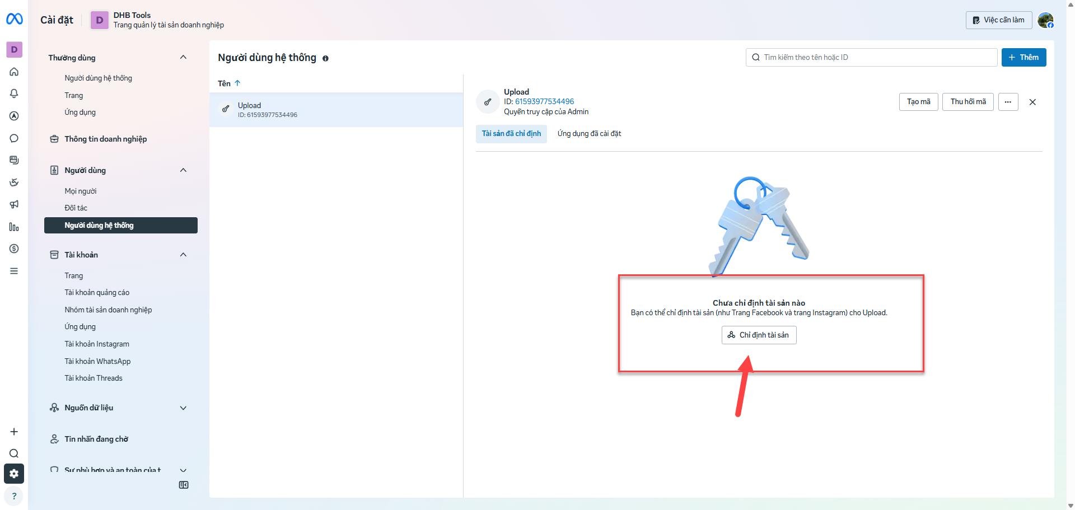This screenshot has width=1075, height=510.
Task: Expand the Nguồn dữ liệu section
Action: pos(183,408)
